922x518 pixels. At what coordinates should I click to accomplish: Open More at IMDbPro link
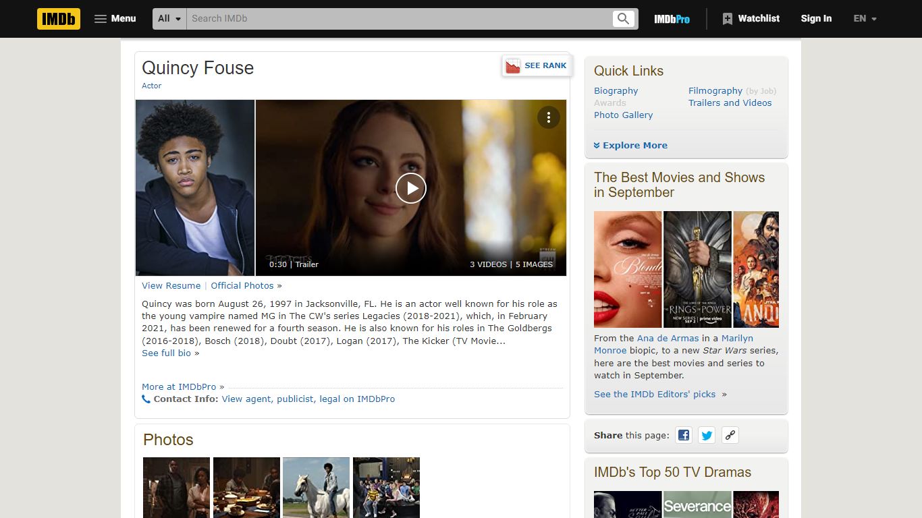tap(179, 386)
